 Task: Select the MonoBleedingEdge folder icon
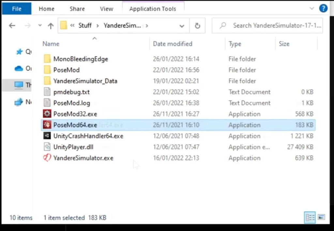click(x=47, y=59)
